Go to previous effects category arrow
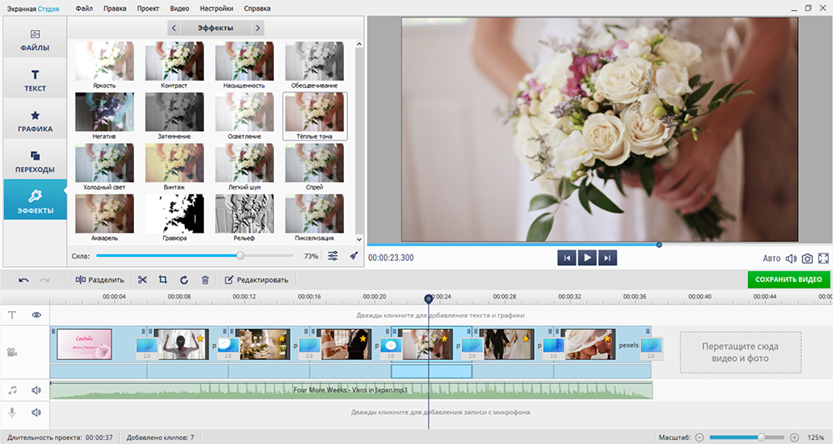Screen dimensions: 833x444 [x=173, y=28]
